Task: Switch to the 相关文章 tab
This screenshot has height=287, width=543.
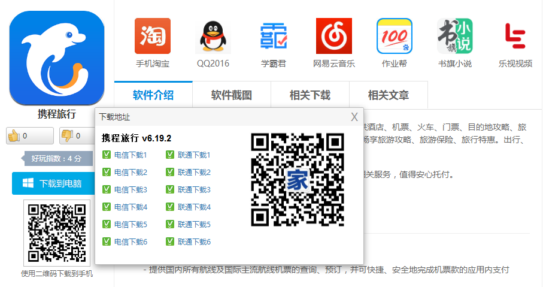Action: tap(389, 95)
